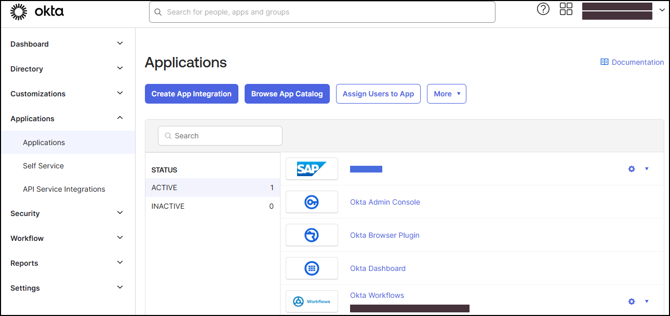Open user account dropdown arrow
Viewport: 670px width, 316px height.
pyautogui.click(x=662, y=10)
